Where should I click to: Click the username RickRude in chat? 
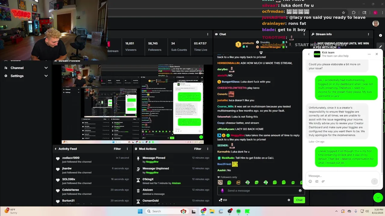[x=228, y=158]
